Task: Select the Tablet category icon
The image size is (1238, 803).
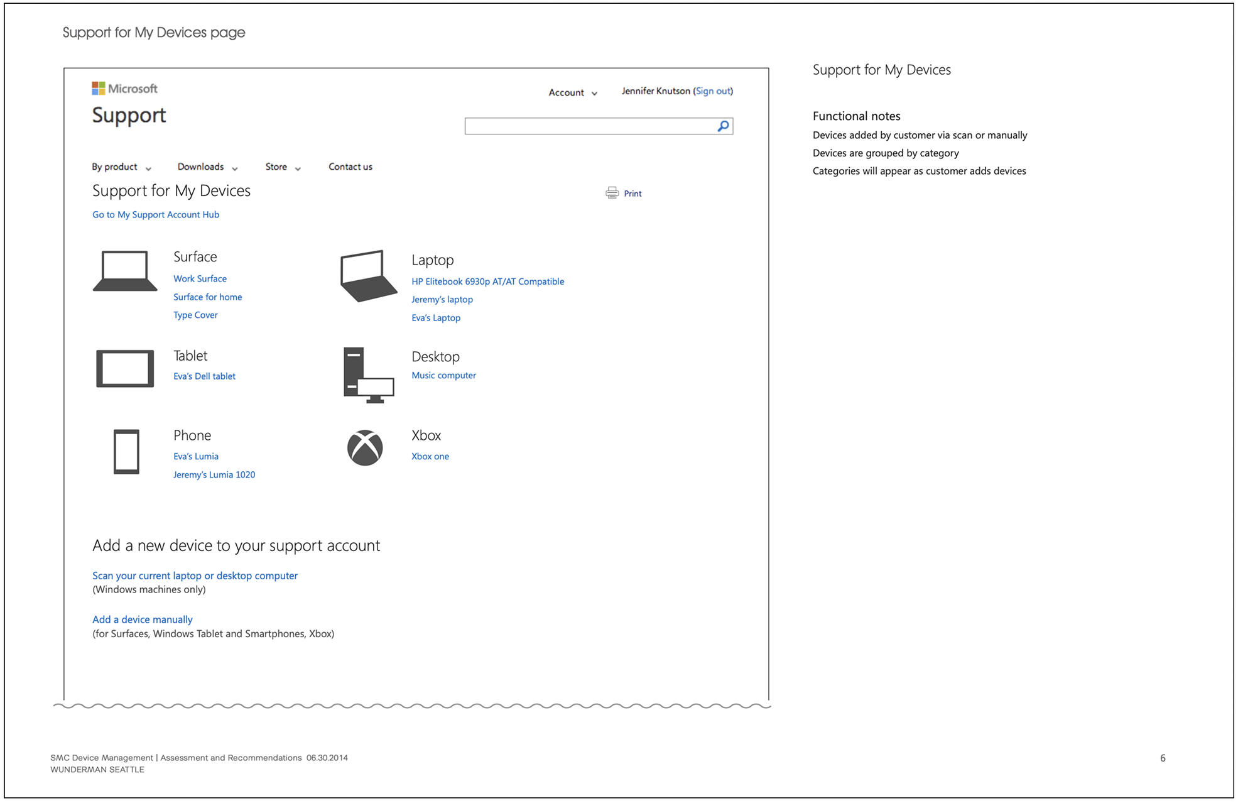Action: tap(124, 368)
